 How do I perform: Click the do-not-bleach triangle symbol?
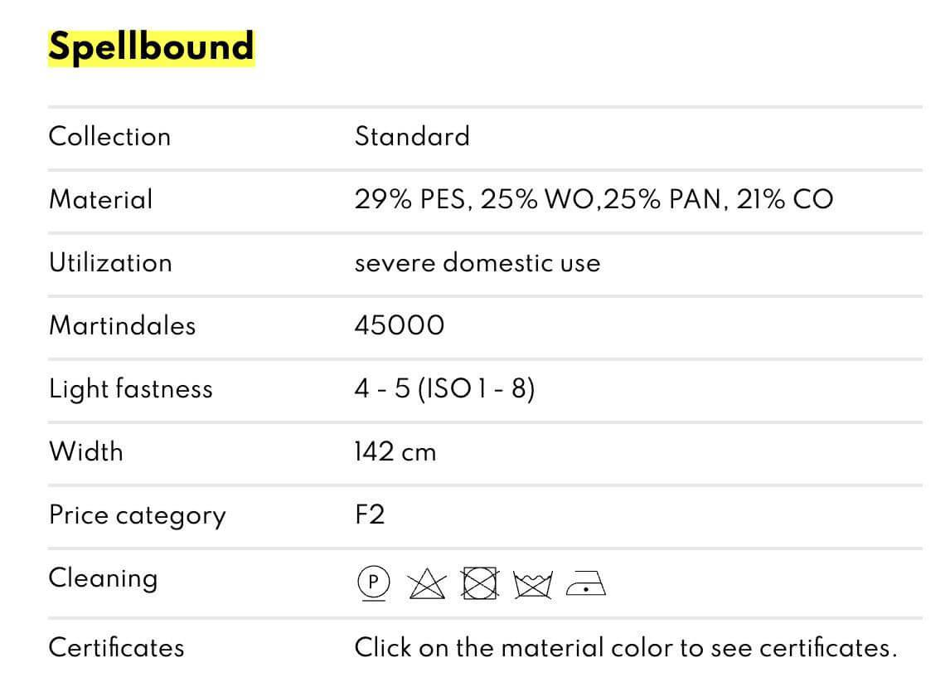[x=427, y=584]
